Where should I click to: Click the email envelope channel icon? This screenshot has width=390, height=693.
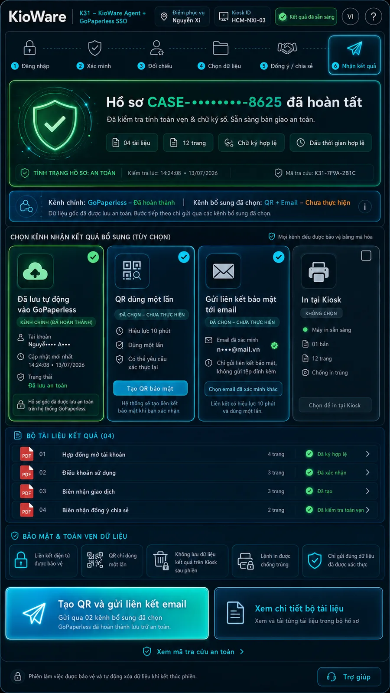(223, 271)
